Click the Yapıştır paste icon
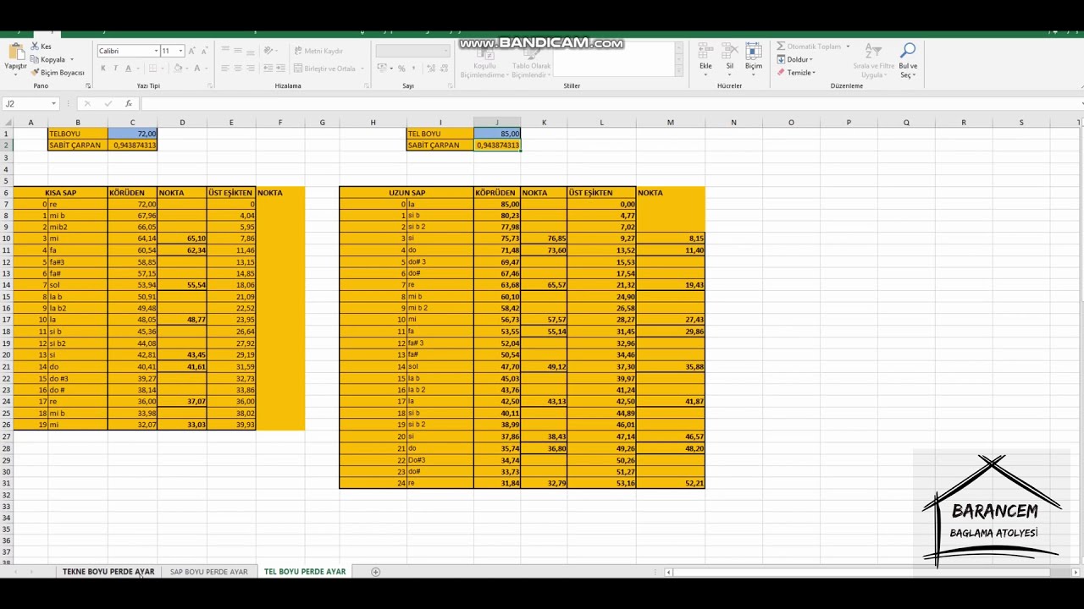 (x=15, y=52)
